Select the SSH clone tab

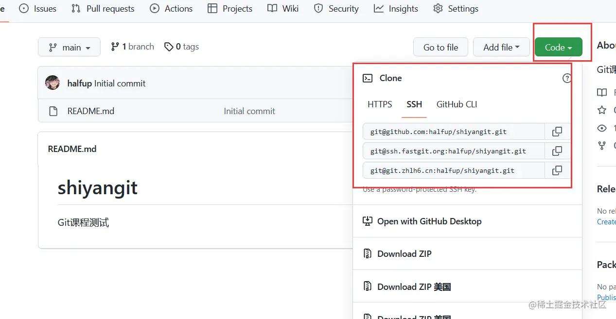pos(414,104)
